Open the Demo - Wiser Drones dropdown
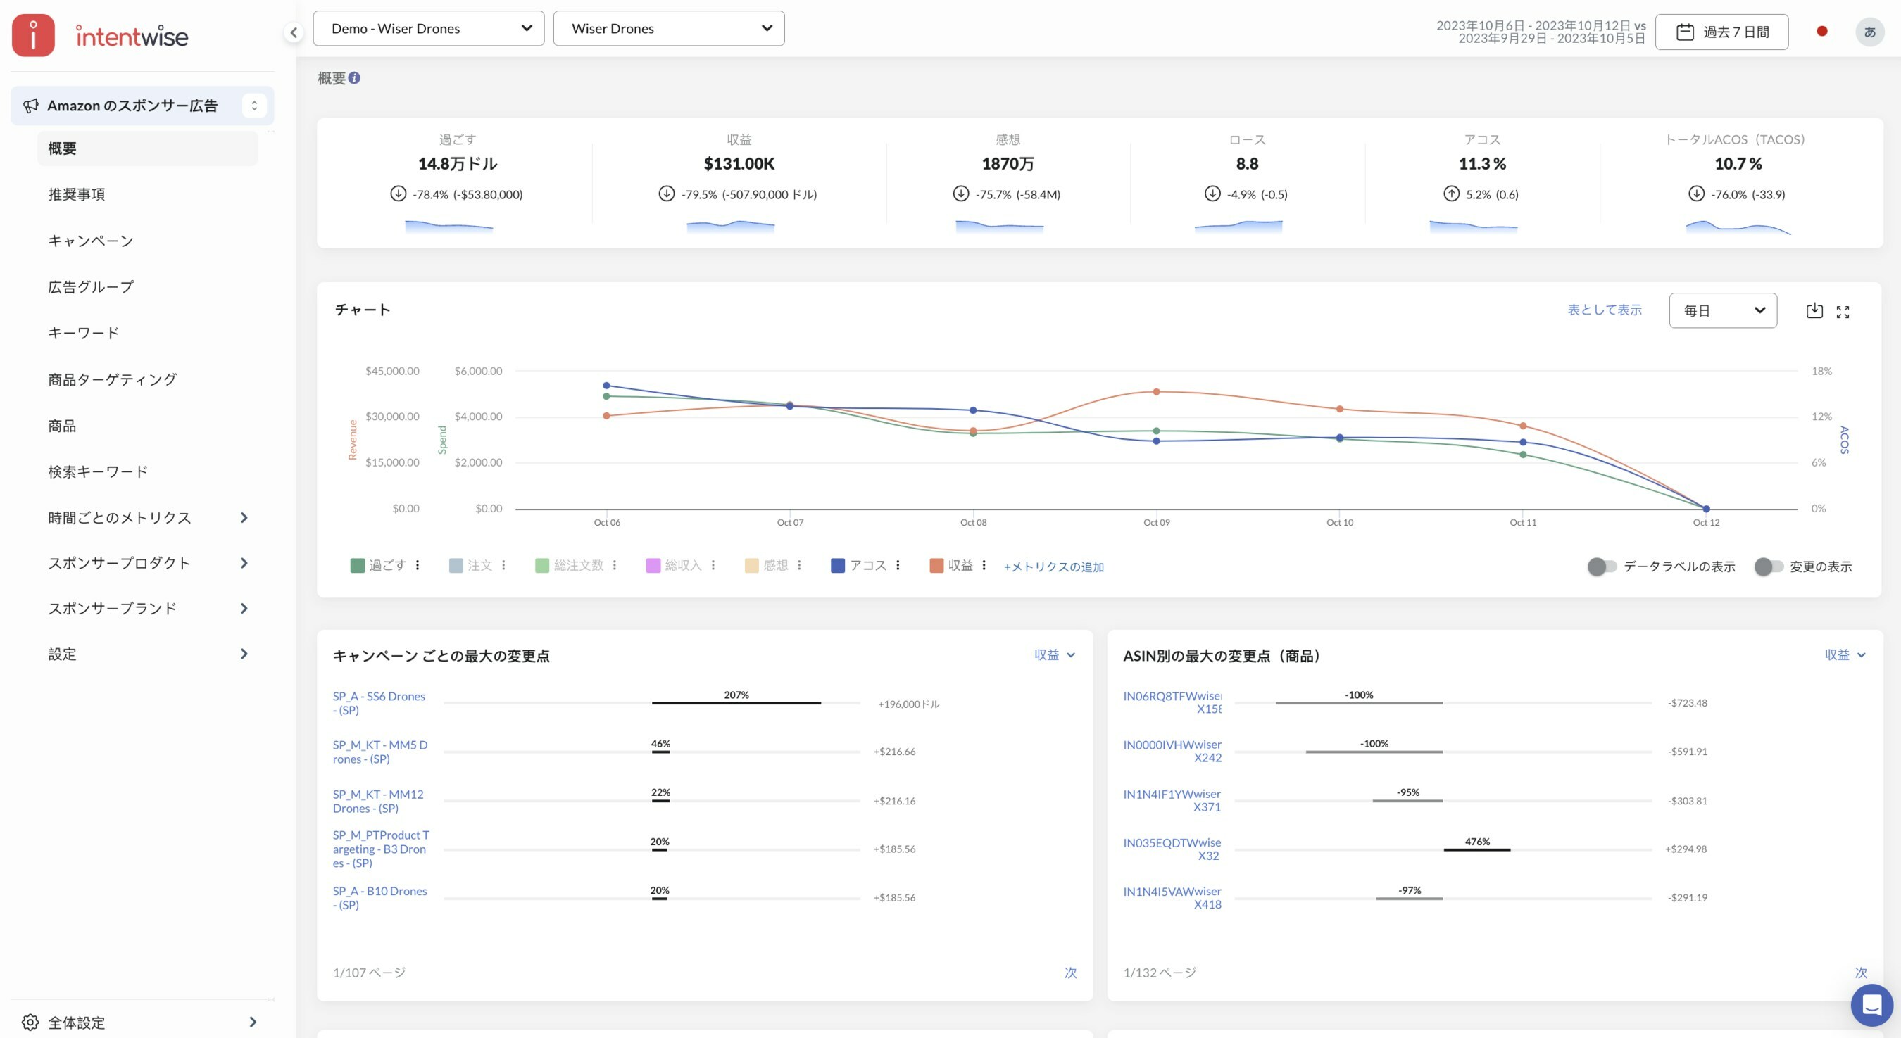The width and height of the screenshot is (1901, 1038). [x=428, y=29]
